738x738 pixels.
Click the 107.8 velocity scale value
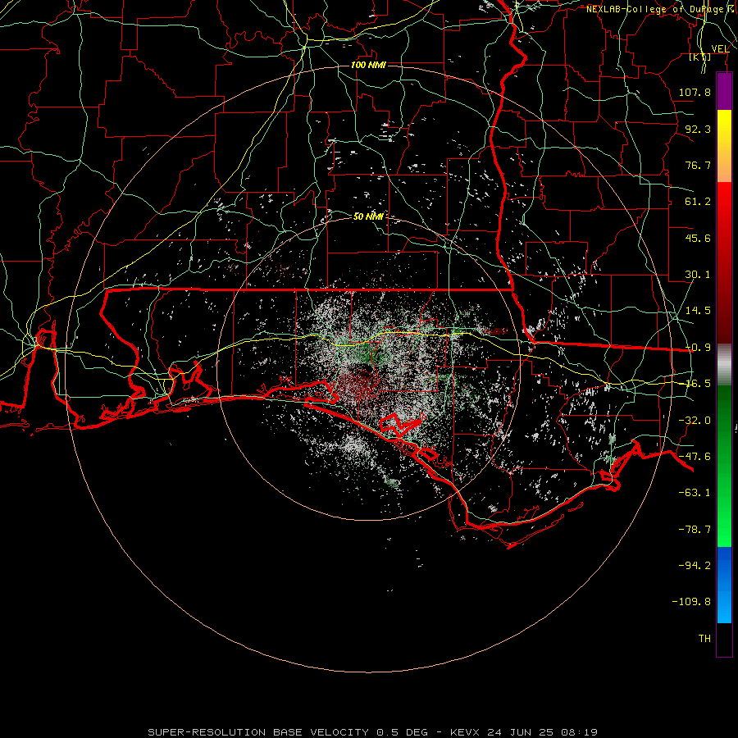tap(695, 92)
